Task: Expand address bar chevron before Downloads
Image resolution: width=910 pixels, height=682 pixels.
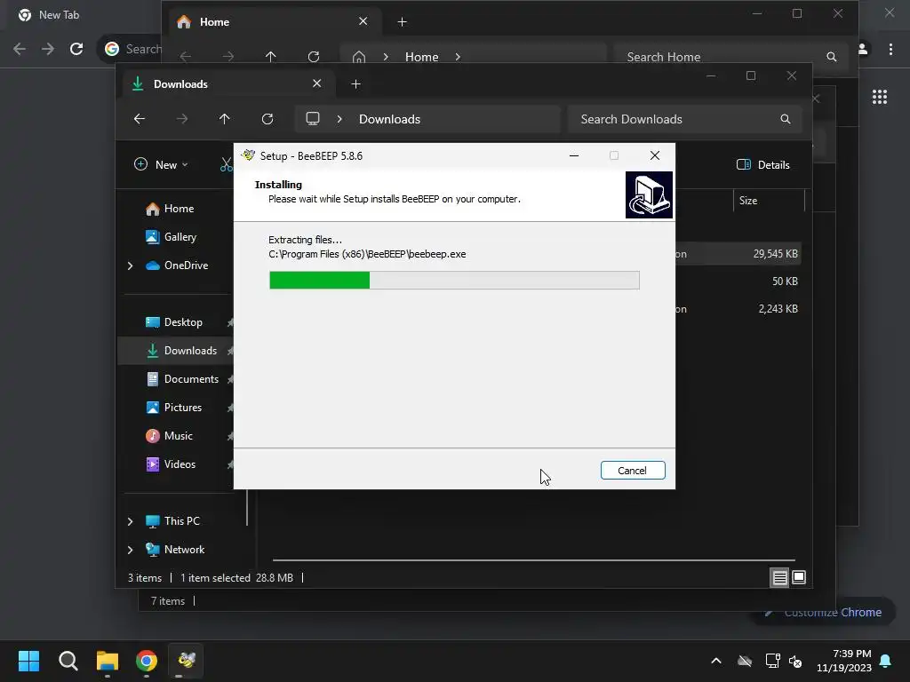Action: (x=339, y=119)
